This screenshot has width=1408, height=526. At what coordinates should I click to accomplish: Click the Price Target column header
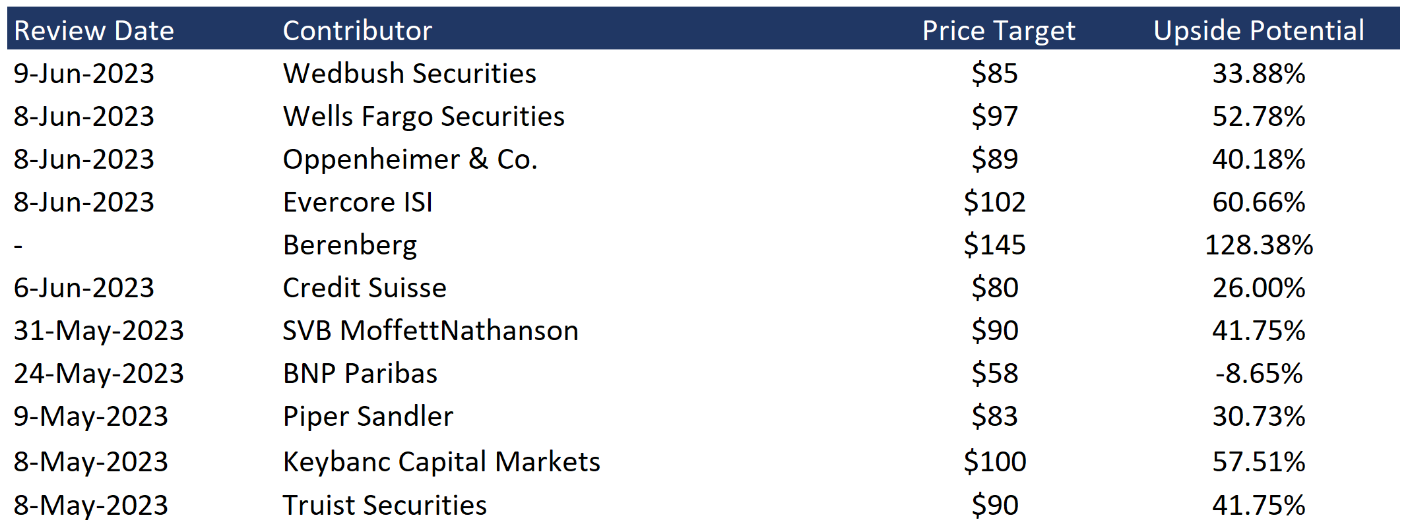pyautogui.click(x=998, y=31)
